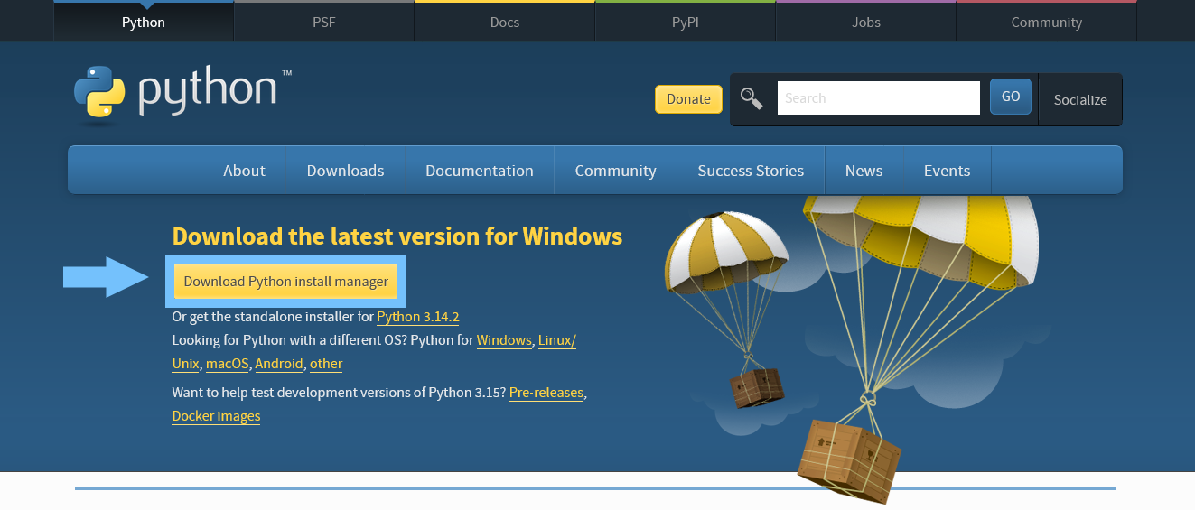The image size is (1195, 510).
Task: Click the GO search button
Action: [x=1011, y=97]
